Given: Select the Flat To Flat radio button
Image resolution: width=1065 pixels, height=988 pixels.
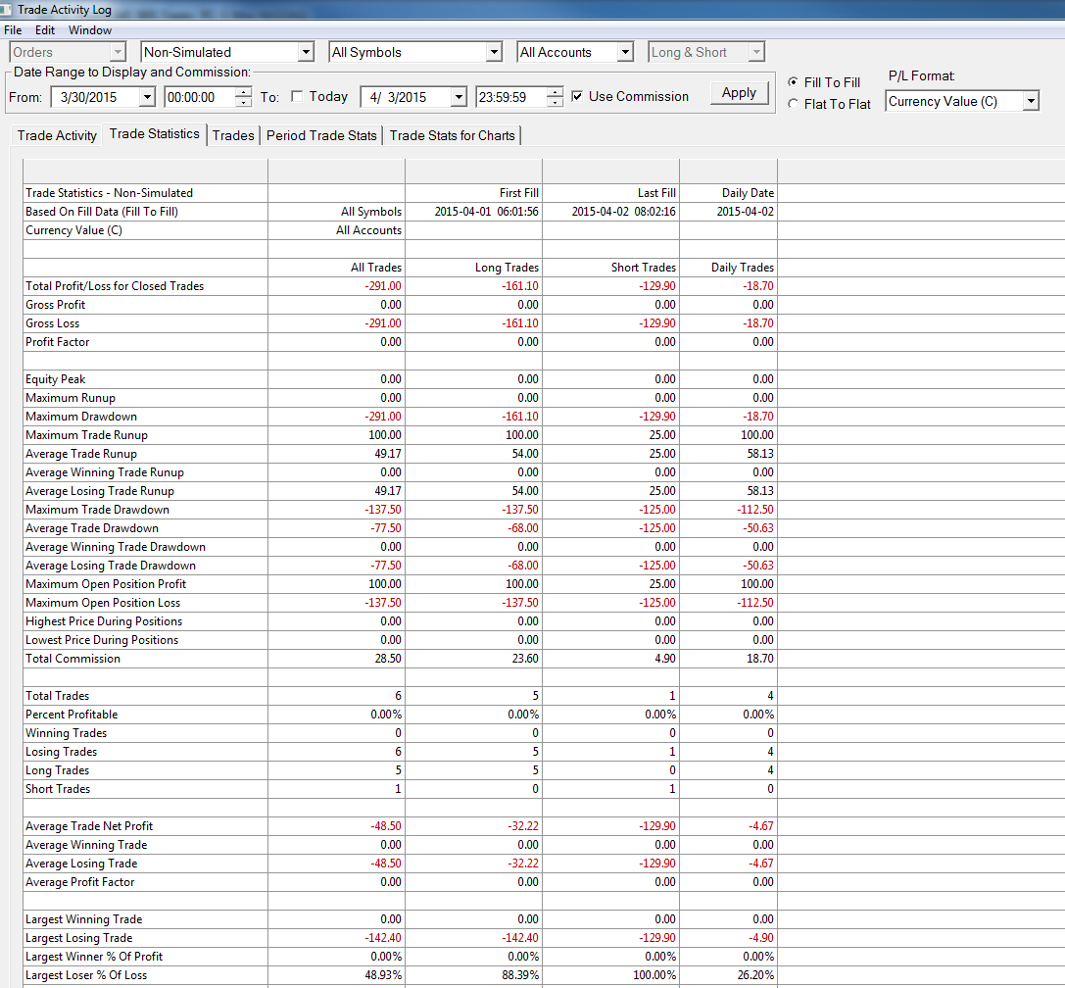Looking at the screenshot, I should 793,104.
